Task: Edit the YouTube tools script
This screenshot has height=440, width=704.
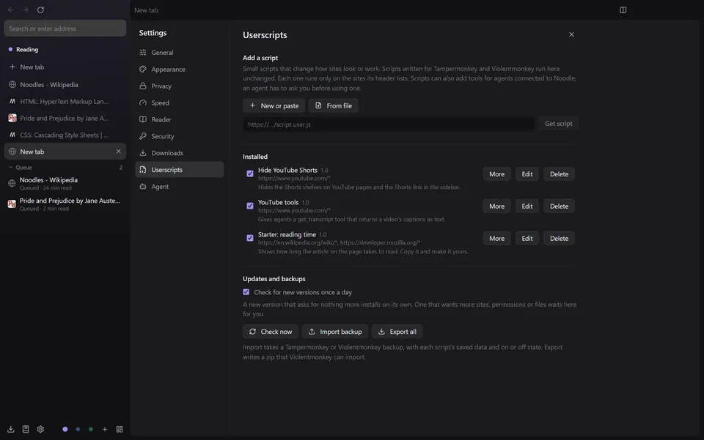Action: click(x=527, y=206)
